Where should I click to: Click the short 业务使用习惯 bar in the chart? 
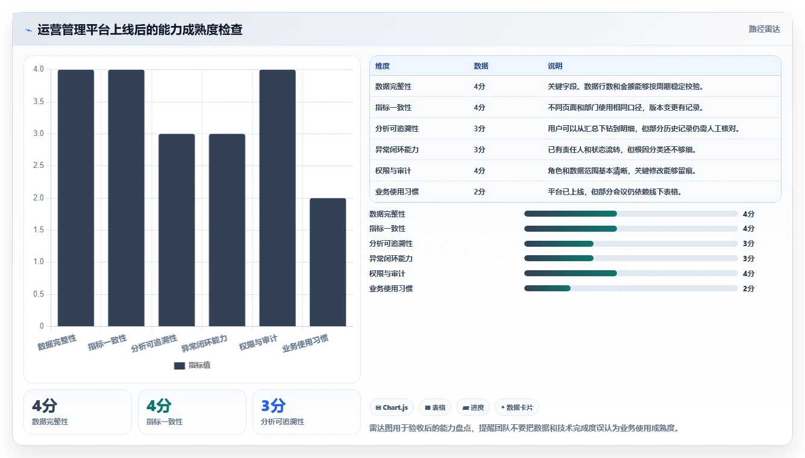[x=328, y=262]
